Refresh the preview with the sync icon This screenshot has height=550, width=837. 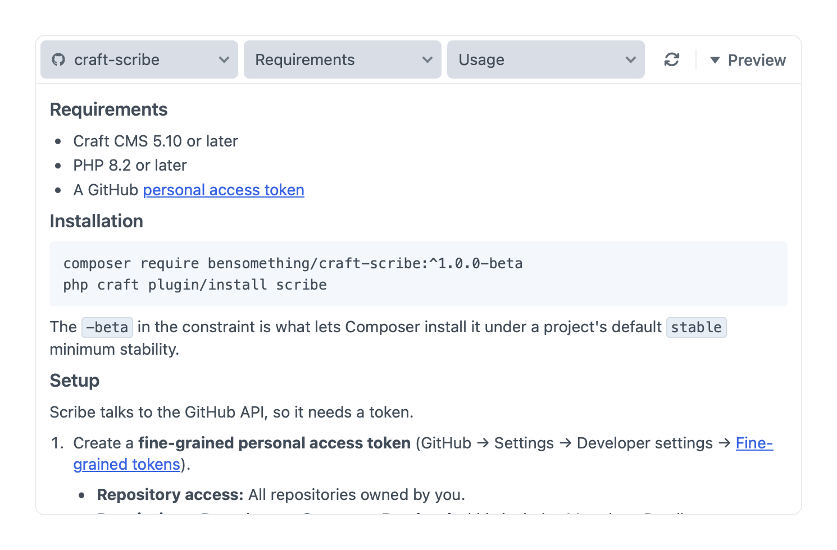coord(672,59)
